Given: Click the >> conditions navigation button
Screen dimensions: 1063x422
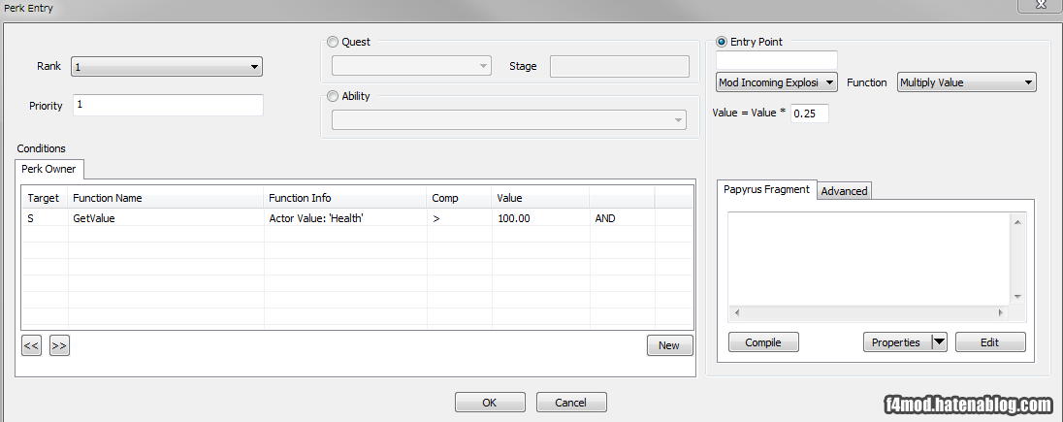Looking at the screenshot, I should coord(60,345).
